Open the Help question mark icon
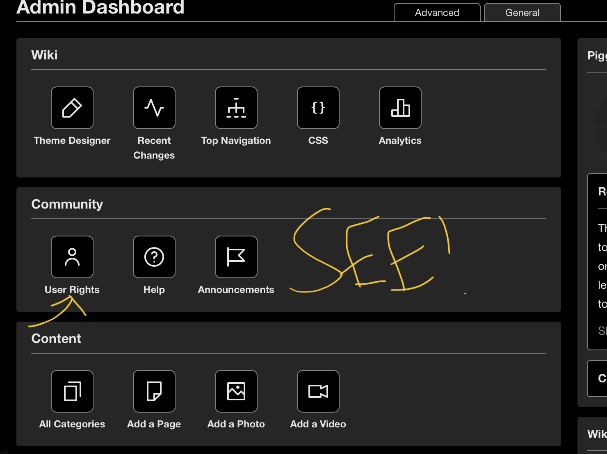 [x=154, y=257]
